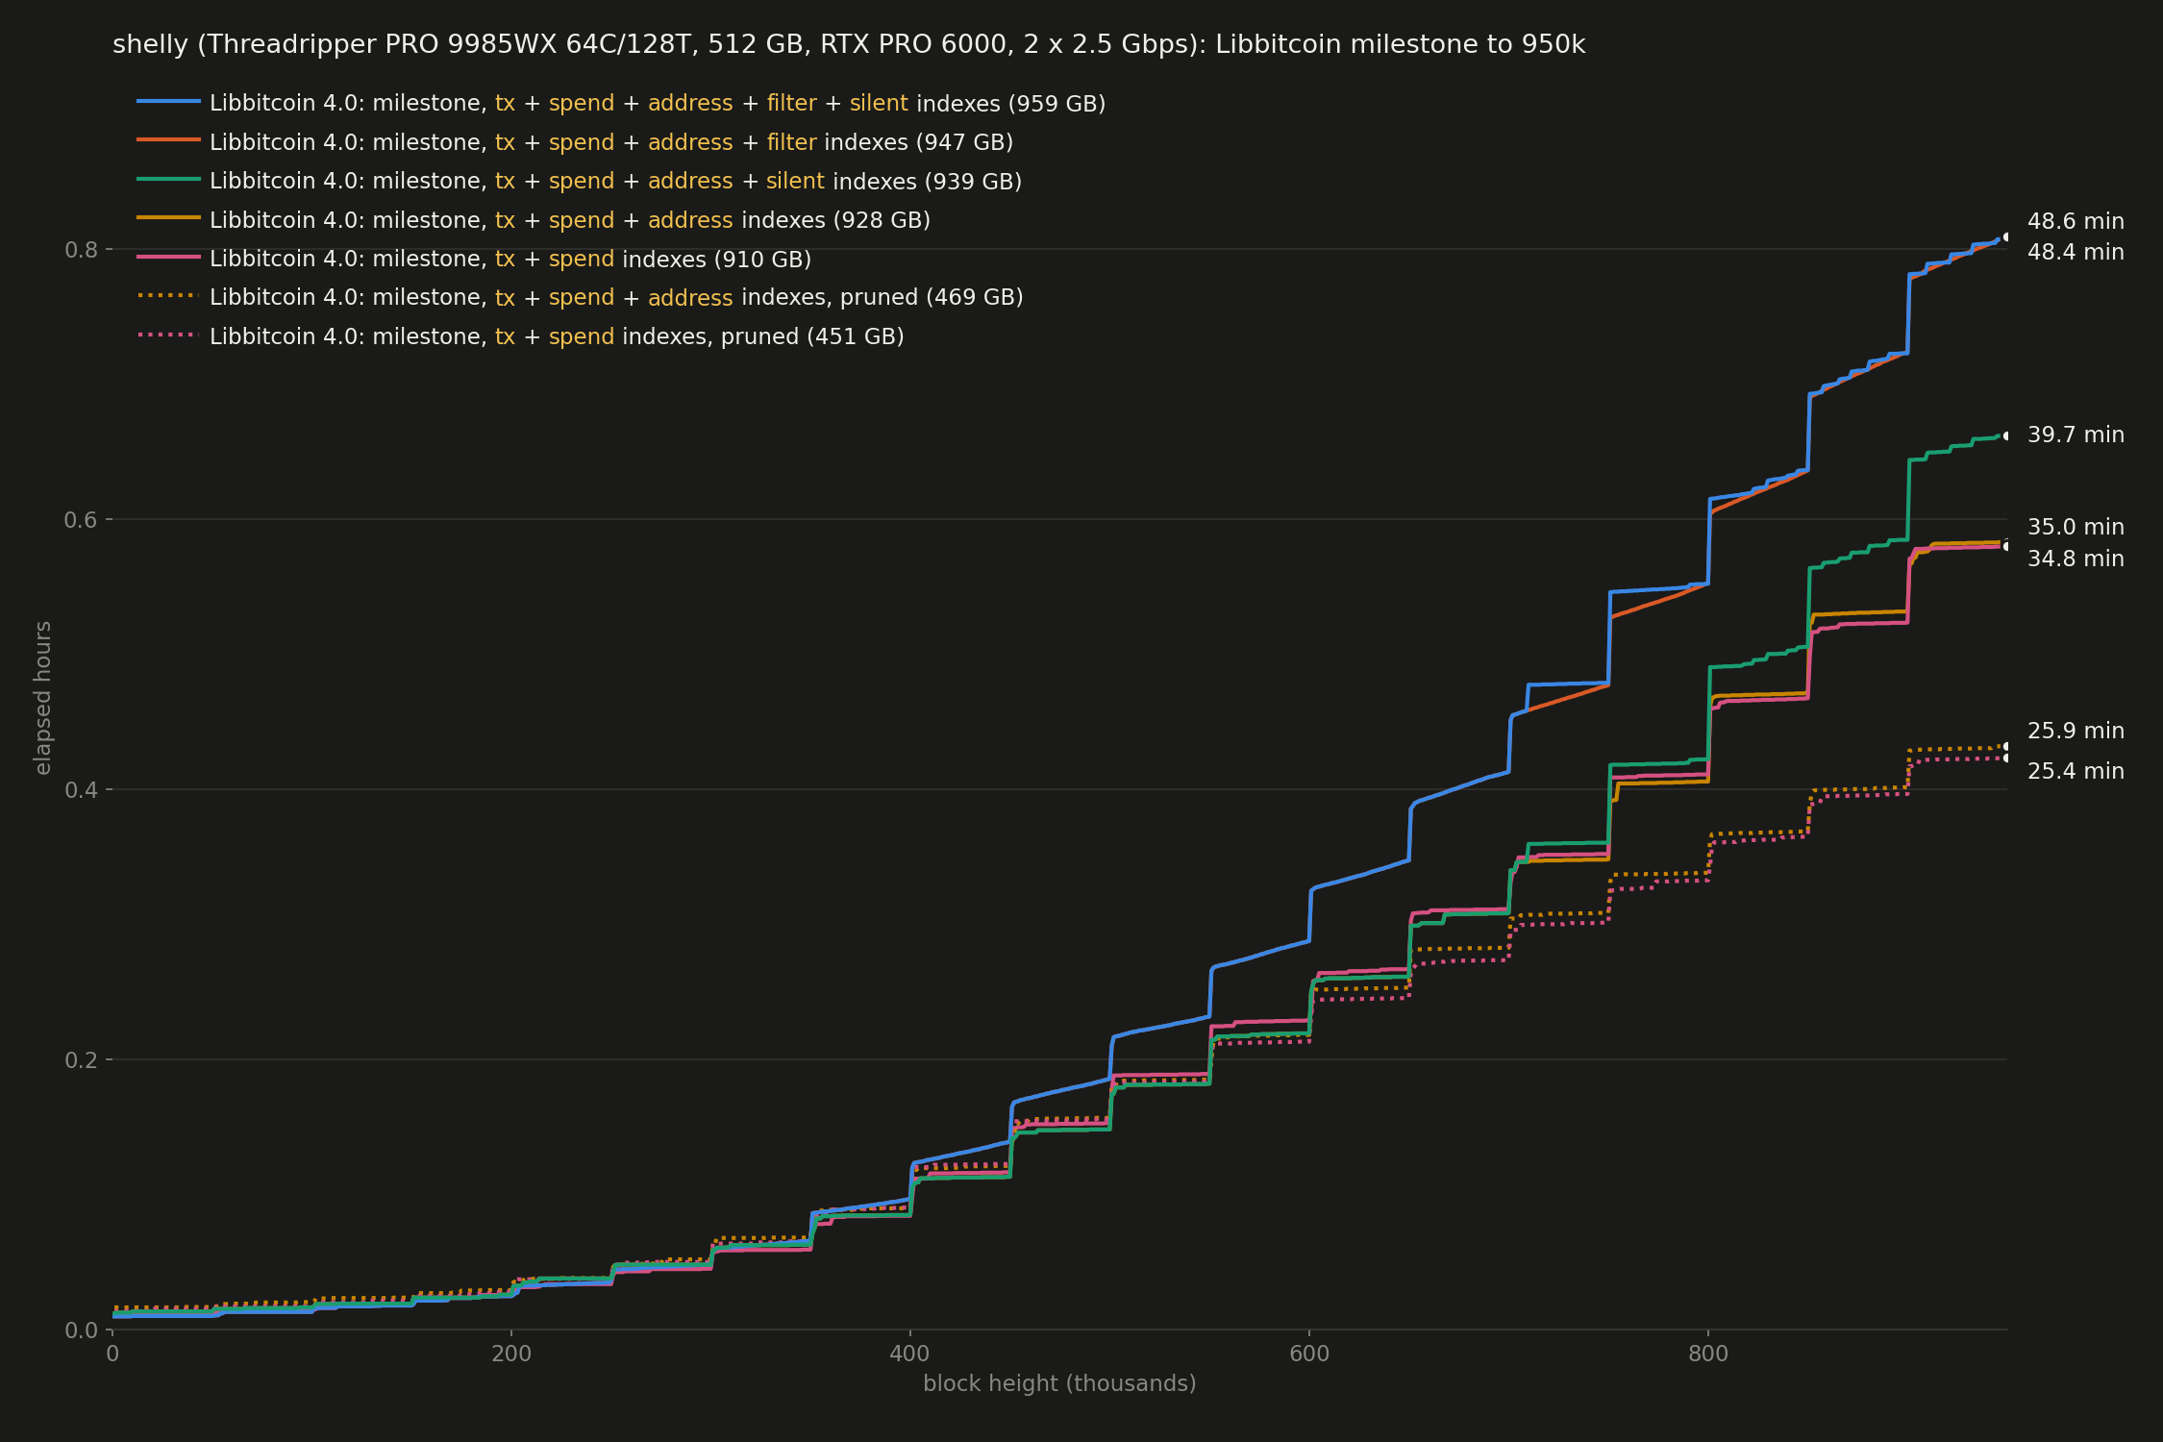The width and height of the screenshot is (2163, 1442).
Task: Click the solid gold line swatch in legend
Action: point(168,217)
